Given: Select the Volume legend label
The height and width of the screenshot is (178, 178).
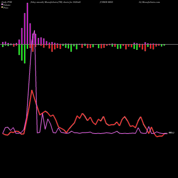Looking at the screenshot, I should (7, 5).
